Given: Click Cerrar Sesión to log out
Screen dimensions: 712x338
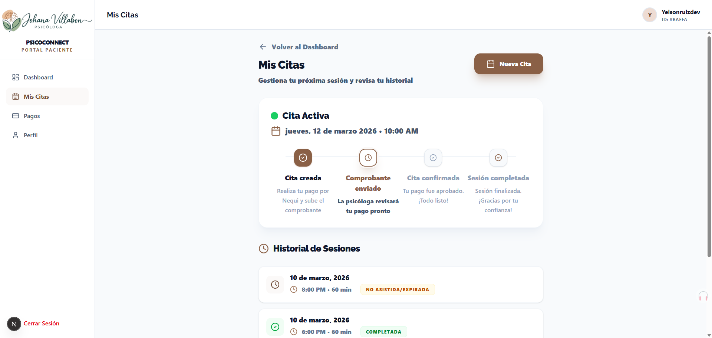Looking at the screenshot, I should pyautogui.click(x=42, y=324).
